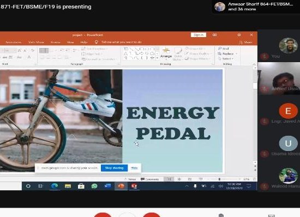Click the Find search icon
Screen dimensions: 300x217
[x=220, y=49]
